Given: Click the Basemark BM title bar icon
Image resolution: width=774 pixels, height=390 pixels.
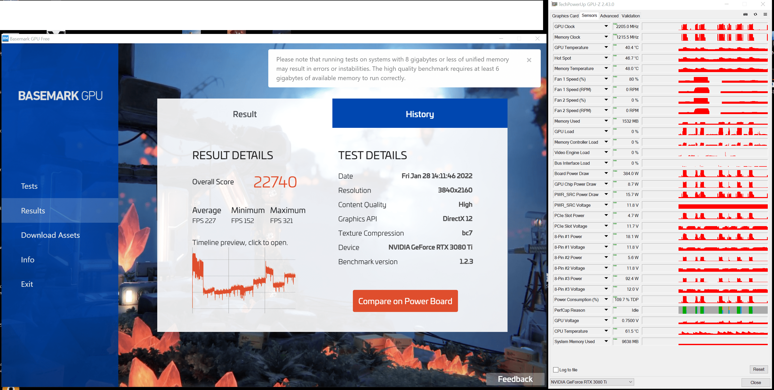Looking at the screenshot, I should click(5, 38).
